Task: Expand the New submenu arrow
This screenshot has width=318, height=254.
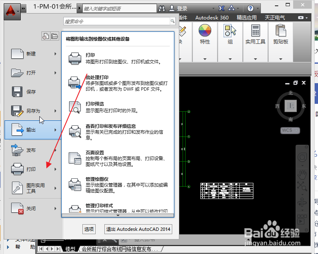Action: 55,54
